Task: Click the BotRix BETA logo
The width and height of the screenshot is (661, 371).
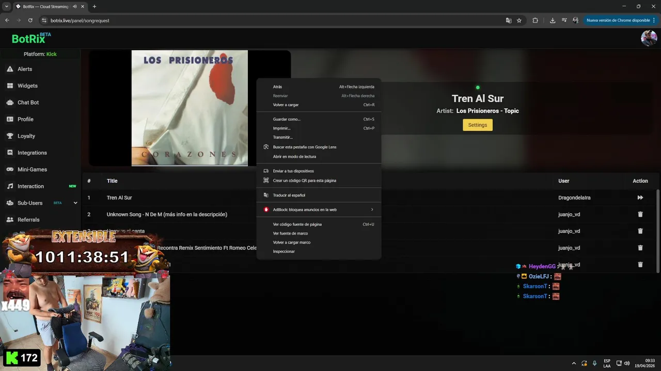Action: pos(31,39)
